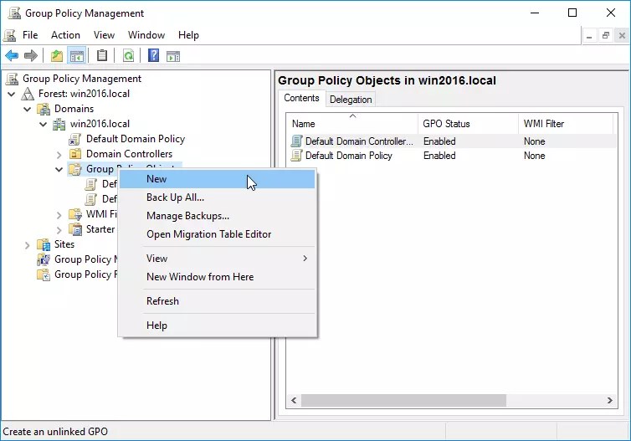Toggle the Show/Hide Console Tree icon
The width and height of the screenshot is (631, 441).
point(76,55)
